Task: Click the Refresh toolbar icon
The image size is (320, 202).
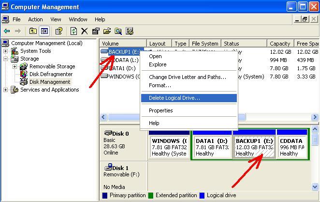Action: point(73,31)
